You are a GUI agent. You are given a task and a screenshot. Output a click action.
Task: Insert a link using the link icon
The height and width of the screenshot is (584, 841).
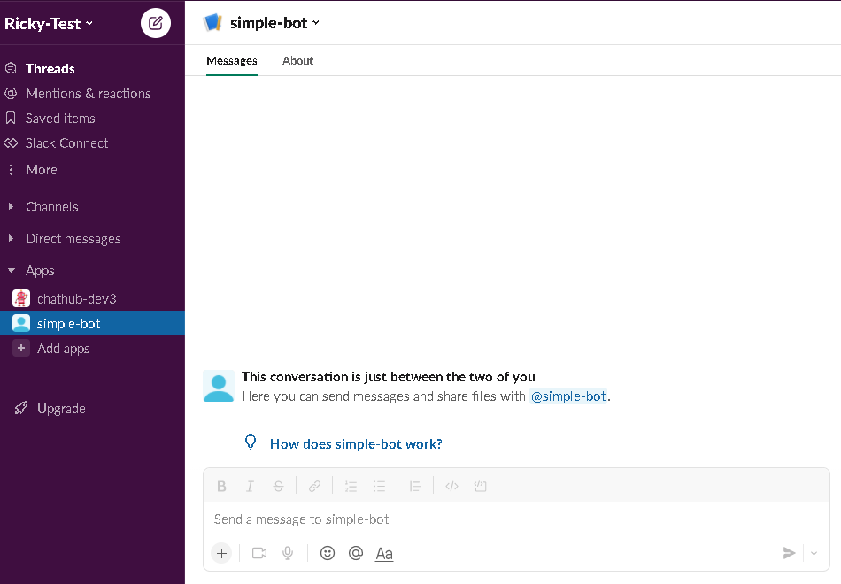[314, 485]
